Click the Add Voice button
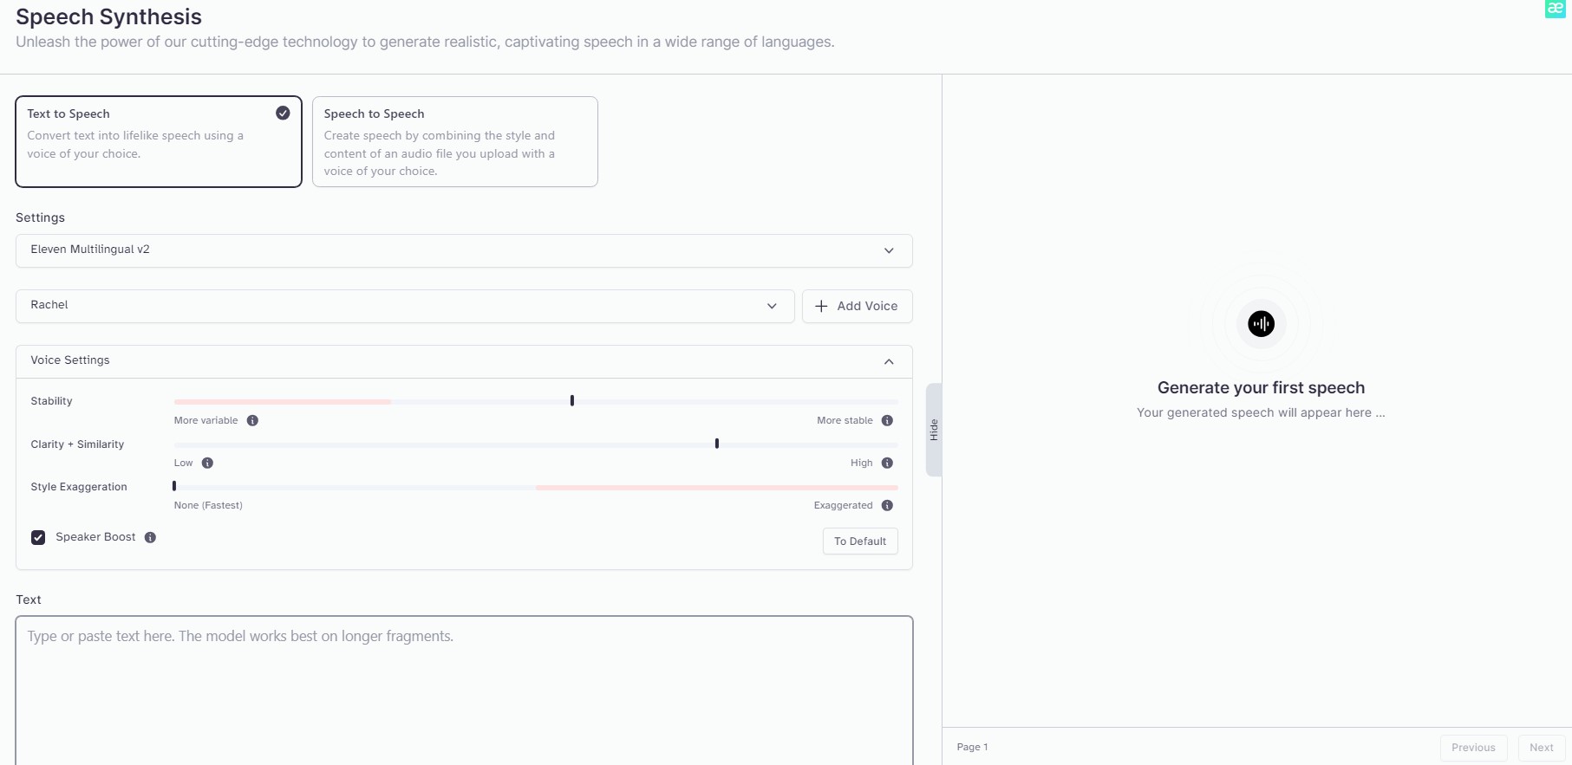This screenshot has width=1572, height=765. tap(857, 306)
